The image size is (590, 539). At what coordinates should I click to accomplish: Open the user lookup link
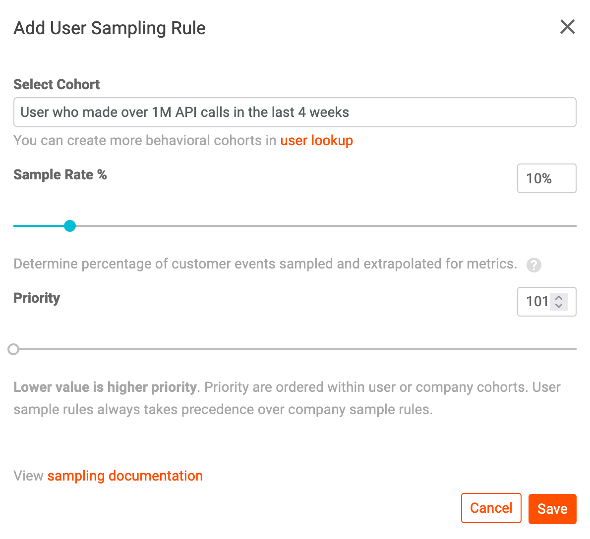[x=316, y=140]
